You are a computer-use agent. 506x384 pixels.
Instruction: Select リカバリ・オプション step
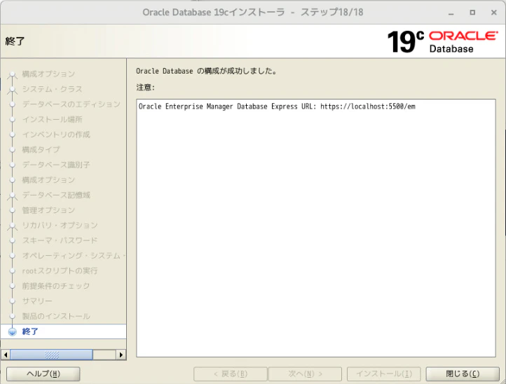click(60, 225)
